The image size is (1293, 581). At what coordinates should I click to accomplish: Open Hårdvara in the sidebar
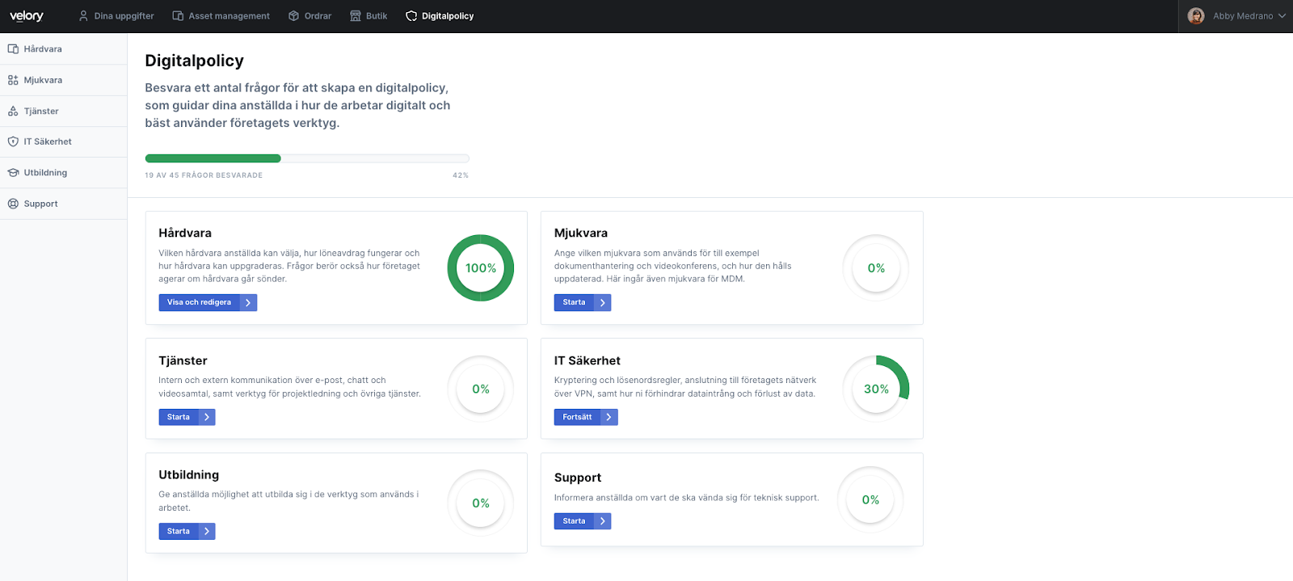pyautogui.click(x=63, y=49)
